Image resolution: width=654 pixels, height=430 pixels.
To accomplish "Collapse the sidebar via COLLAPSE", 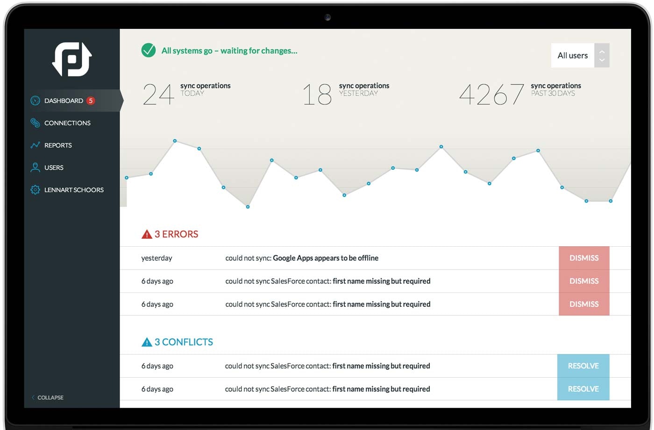I will (x=50, y=397).
